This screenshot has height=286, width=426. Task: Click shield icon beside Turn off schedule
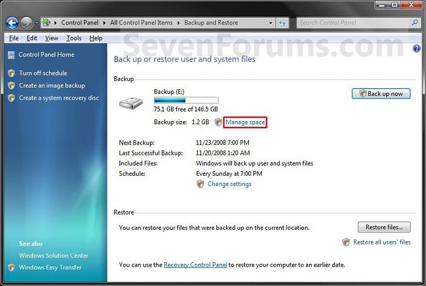(x=11, y=73)
